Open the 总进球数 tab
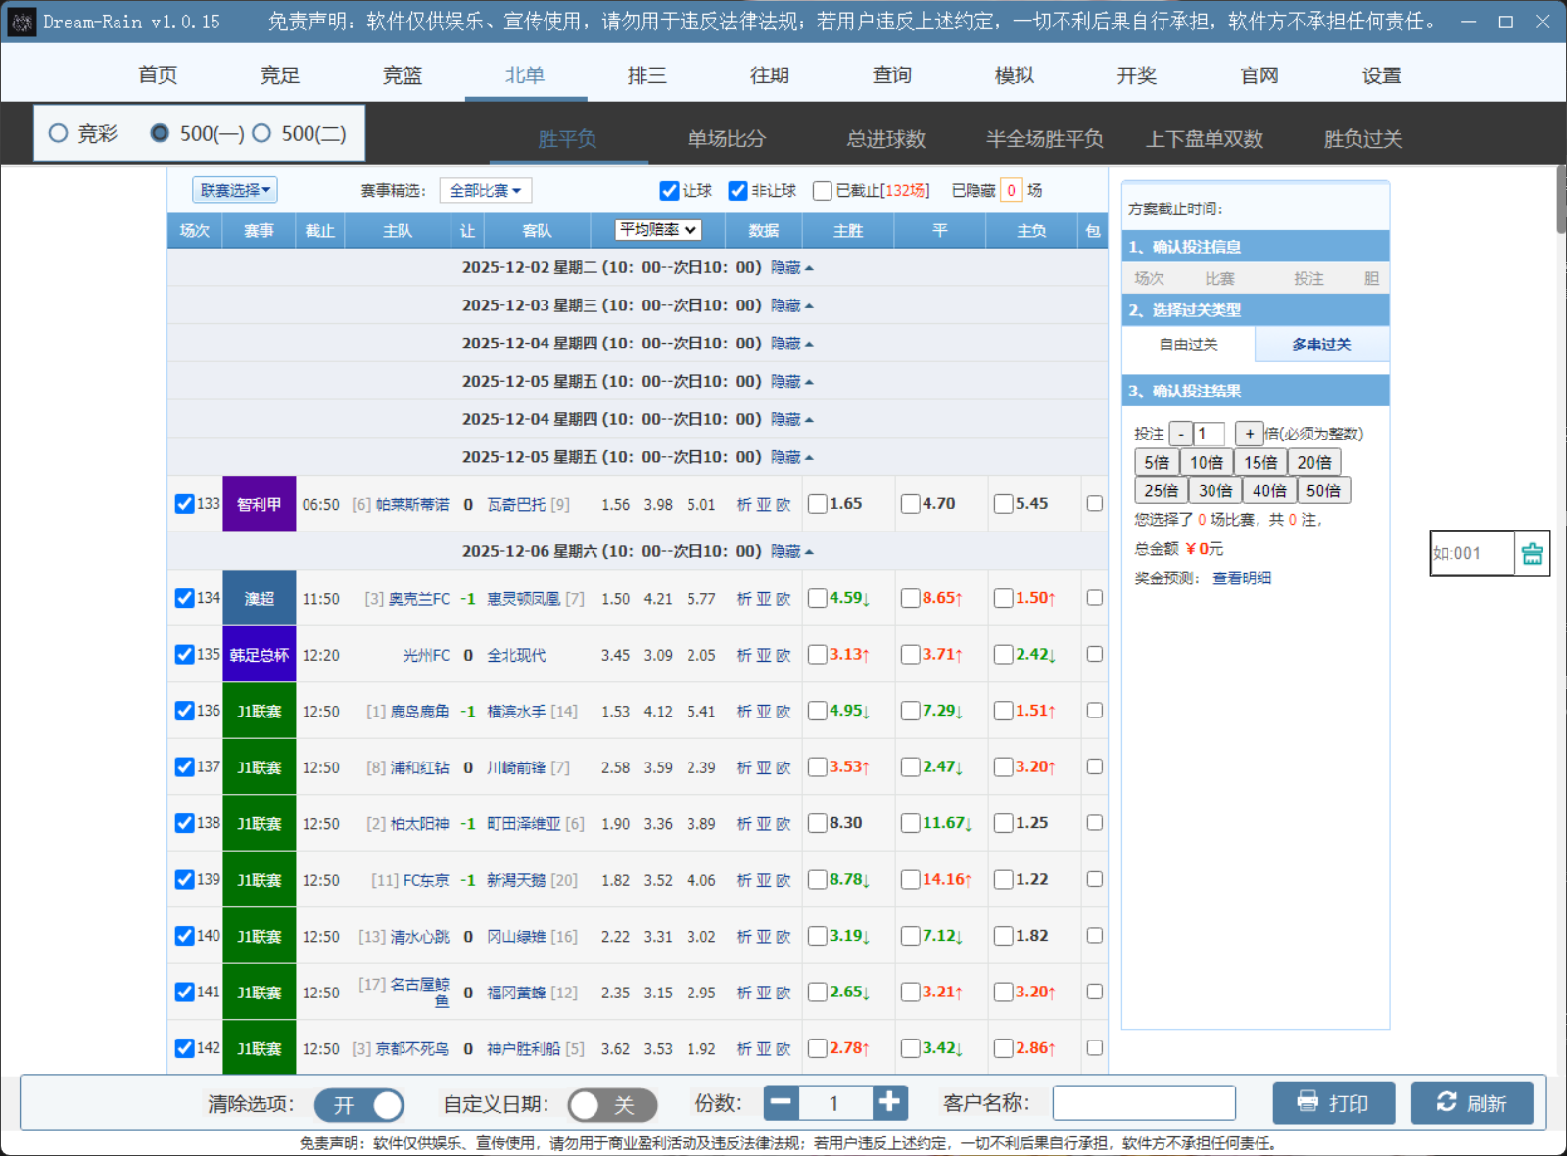Image resolution: width=1567 pixels, height=1156 pixels. 885,139
